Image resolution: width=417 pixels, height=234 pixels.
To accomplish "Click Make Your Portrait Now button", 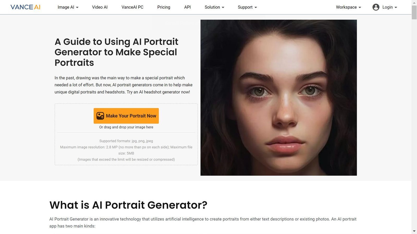I will pyautogui.click(x=126, y=116).
